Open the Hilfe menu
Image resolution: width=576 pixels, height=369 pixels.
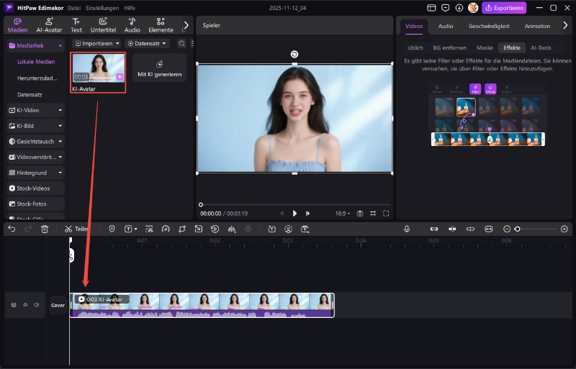coord(130,8)
